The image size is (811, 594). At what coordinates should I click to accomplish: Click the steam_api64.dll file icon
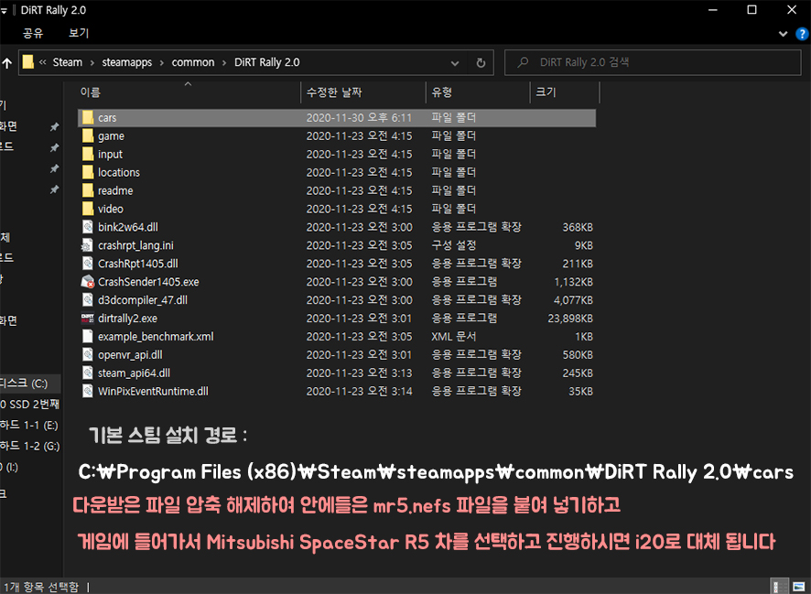(88, 373)
